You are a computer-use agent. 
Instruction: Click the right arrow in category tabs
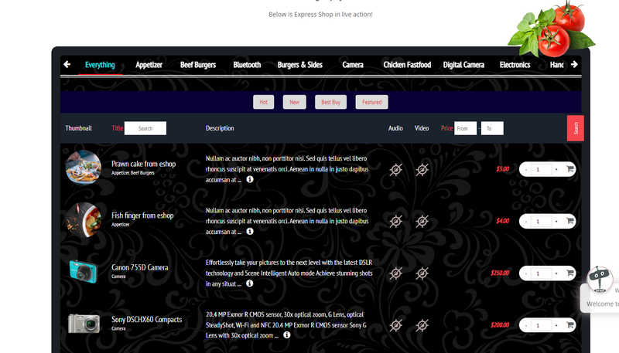coord(574,64)
